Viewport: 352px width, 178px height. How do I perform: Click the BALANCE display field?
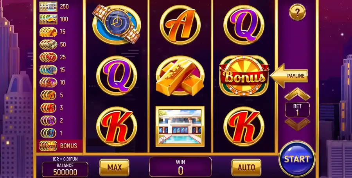tap(65, 169)
